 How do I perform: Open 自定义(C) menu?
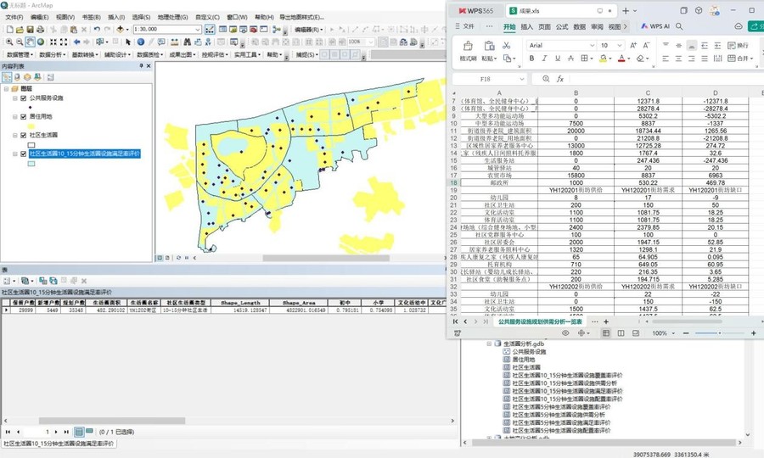[x=208, y=17]
